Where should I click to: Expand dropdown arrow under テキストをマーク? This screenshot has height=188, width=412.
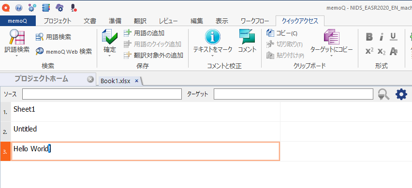pyautogui.click(x=213, y=56)
